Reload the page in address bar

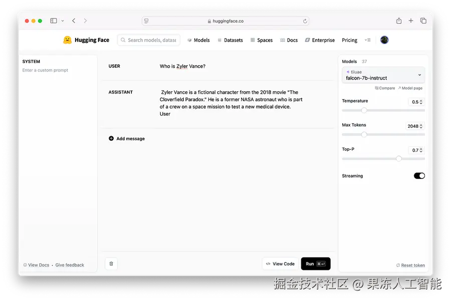305,21
